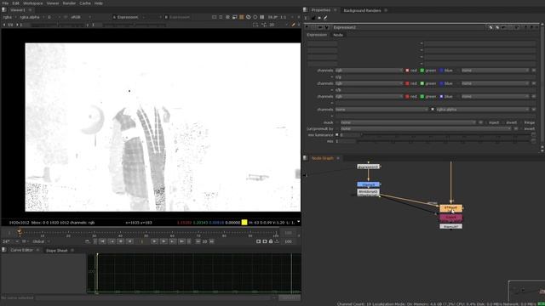
Task: Open first channels rgb dropdown in properties
Action: tap(369, 71)
